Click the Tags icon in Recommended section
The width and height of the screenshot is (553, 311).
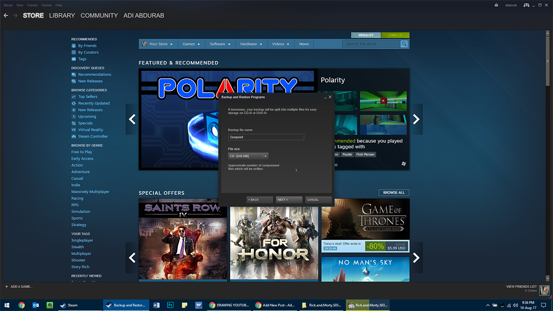(x=74, y=59)
